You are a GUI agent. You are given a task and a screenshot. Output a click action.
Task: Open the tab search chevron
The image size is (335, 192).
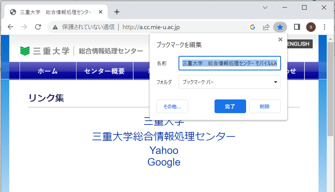point(265,8)
